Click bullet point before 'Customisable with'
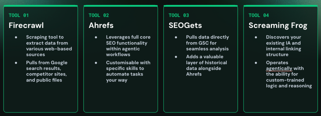The width and height of the screenshot is (321, 116). [96, 63]
